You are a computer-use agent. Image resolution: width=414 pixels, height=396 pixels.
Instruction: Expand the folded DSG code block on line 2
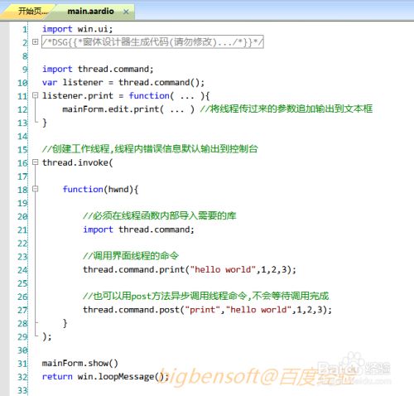pos(35,41)
